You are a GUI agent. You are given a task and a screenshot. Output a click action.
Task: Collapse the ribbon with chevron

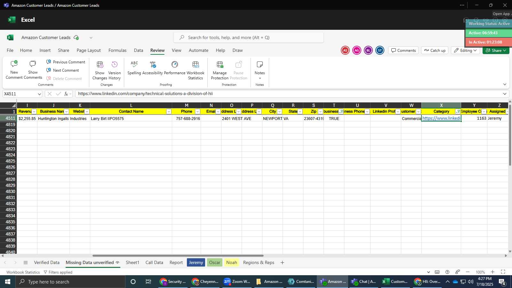pos(505,84)
